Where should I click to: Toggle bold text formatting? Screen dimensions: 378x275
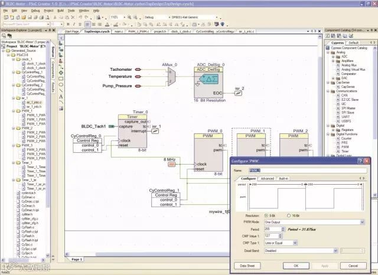point(69,24)
